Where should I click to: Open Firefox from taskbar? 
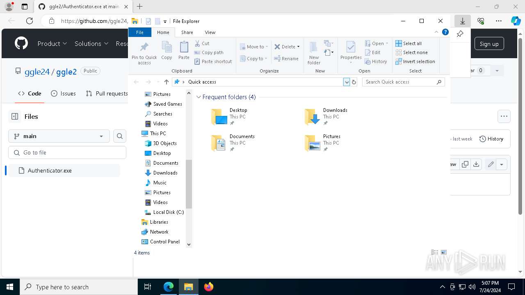click(x=209, y=287)
